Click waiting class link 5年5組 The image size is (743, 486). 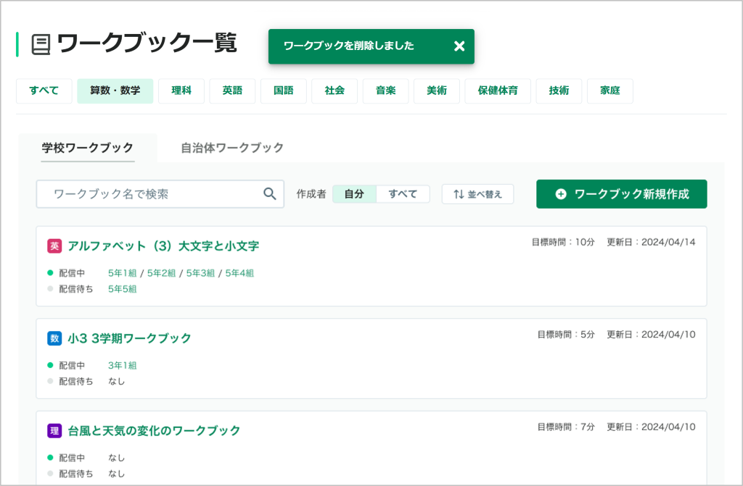coord(122,289)
